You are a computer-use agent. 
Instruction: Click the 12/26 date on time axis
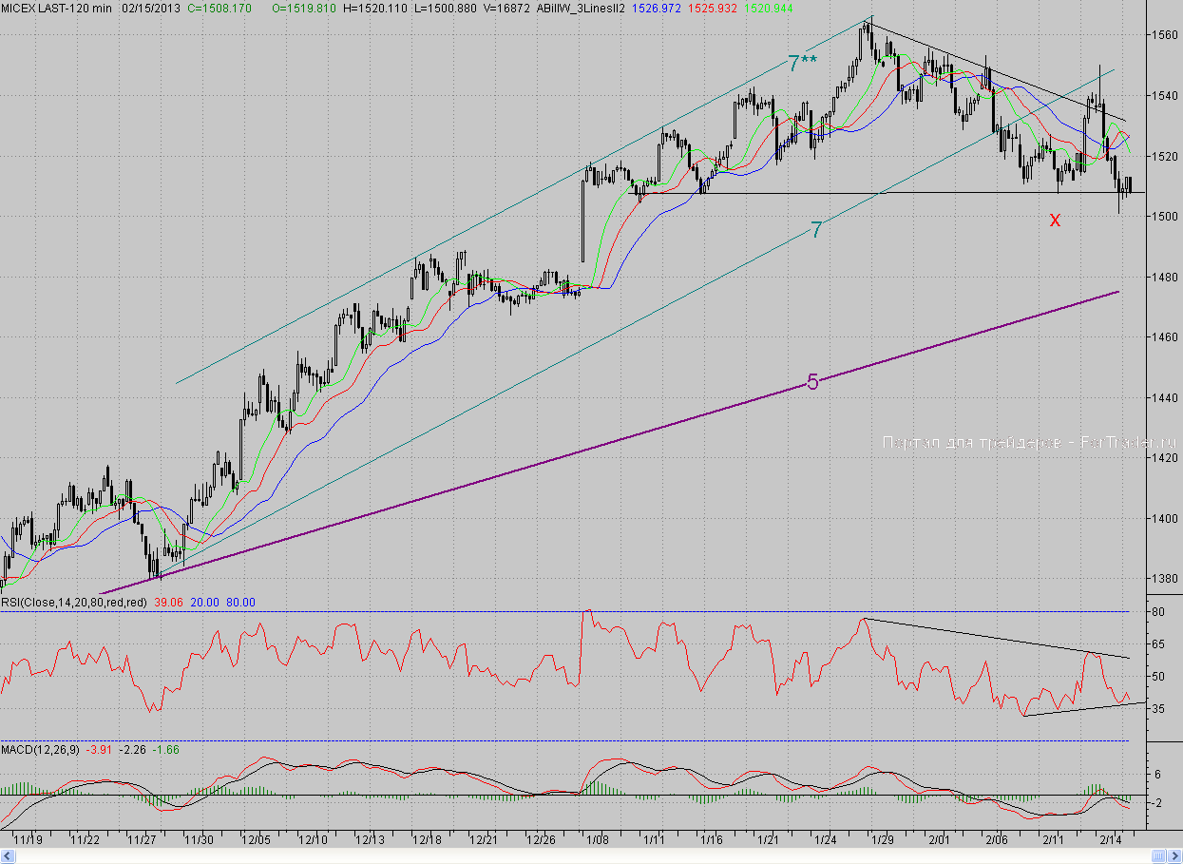coord(541,840)
